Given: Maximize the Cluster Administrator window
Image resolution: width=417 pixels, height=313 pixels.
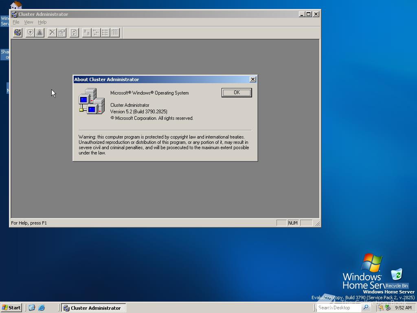Looking at the screenshot, I should [308, 14].
